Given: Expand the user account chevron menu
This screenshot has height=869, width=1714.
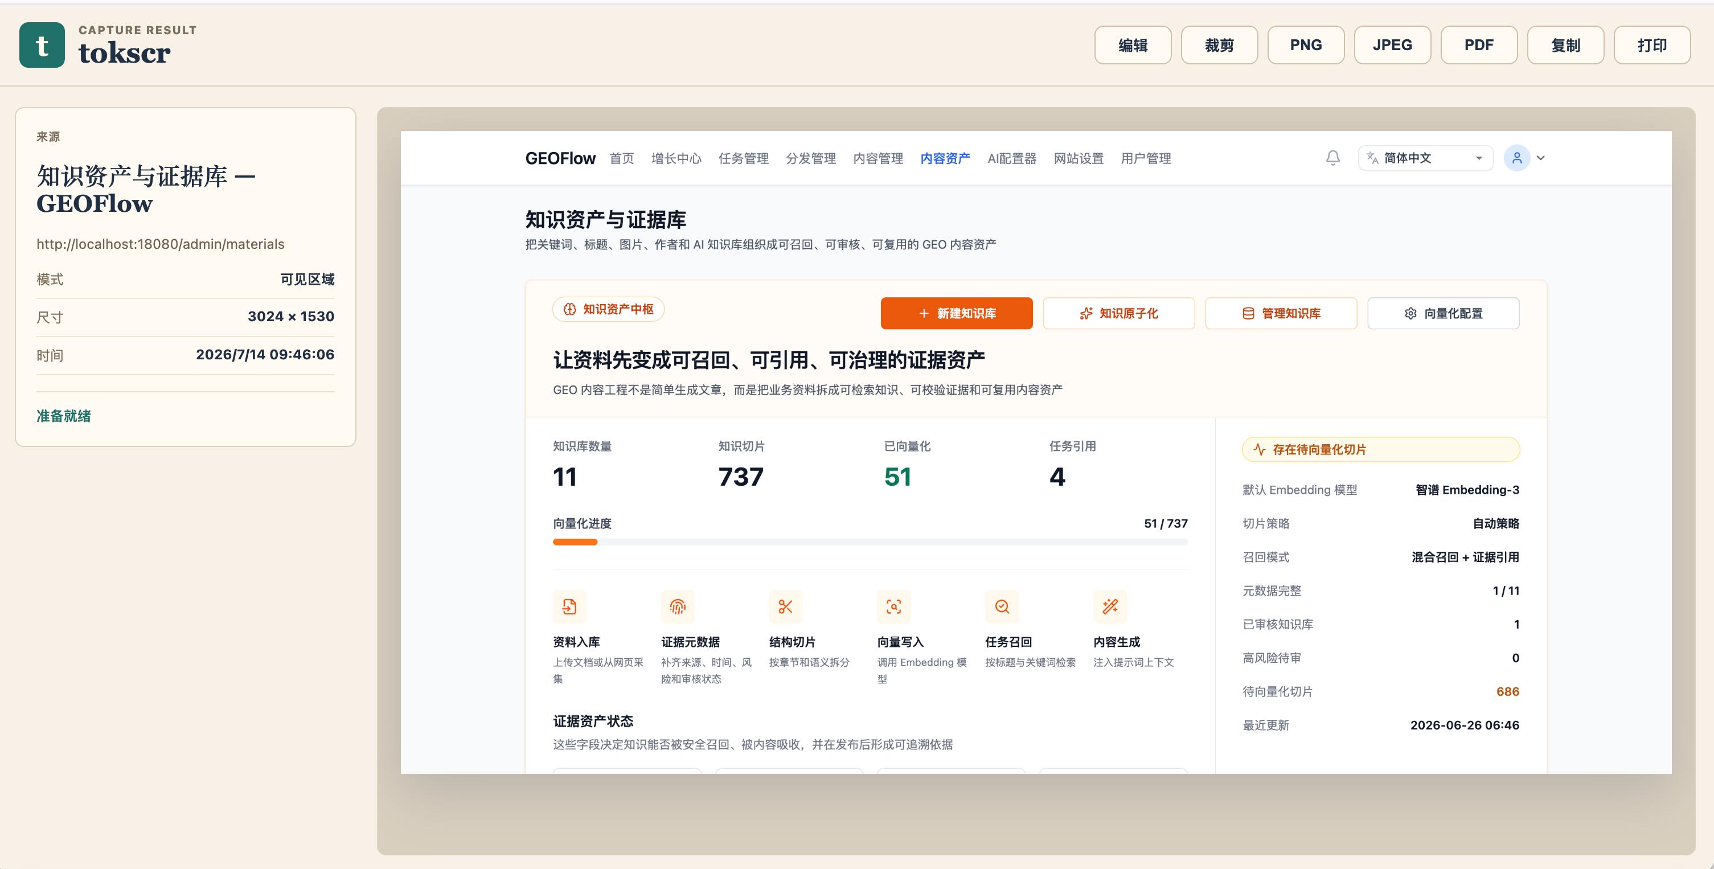Looking at the screenshot, I should click(1541, 158).
